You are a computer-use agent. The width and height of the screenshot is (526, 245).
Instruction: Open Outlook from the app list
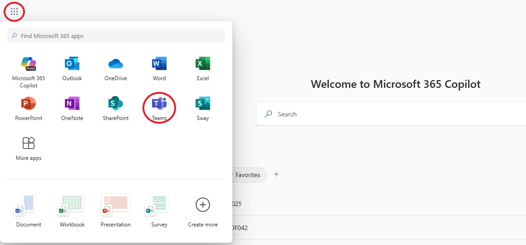coord(72,69)
